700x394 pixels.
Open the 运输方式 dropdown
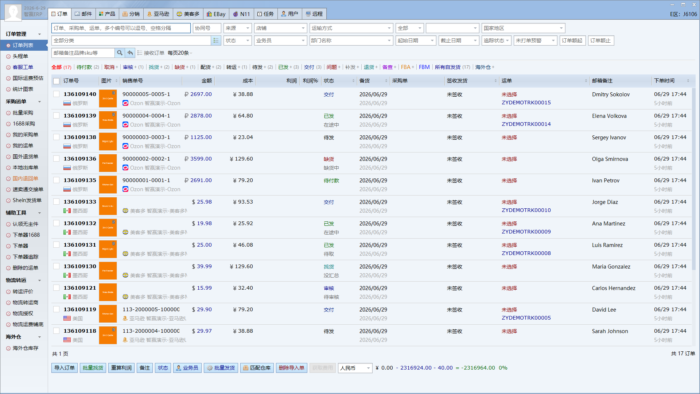[x=351, y=28]
